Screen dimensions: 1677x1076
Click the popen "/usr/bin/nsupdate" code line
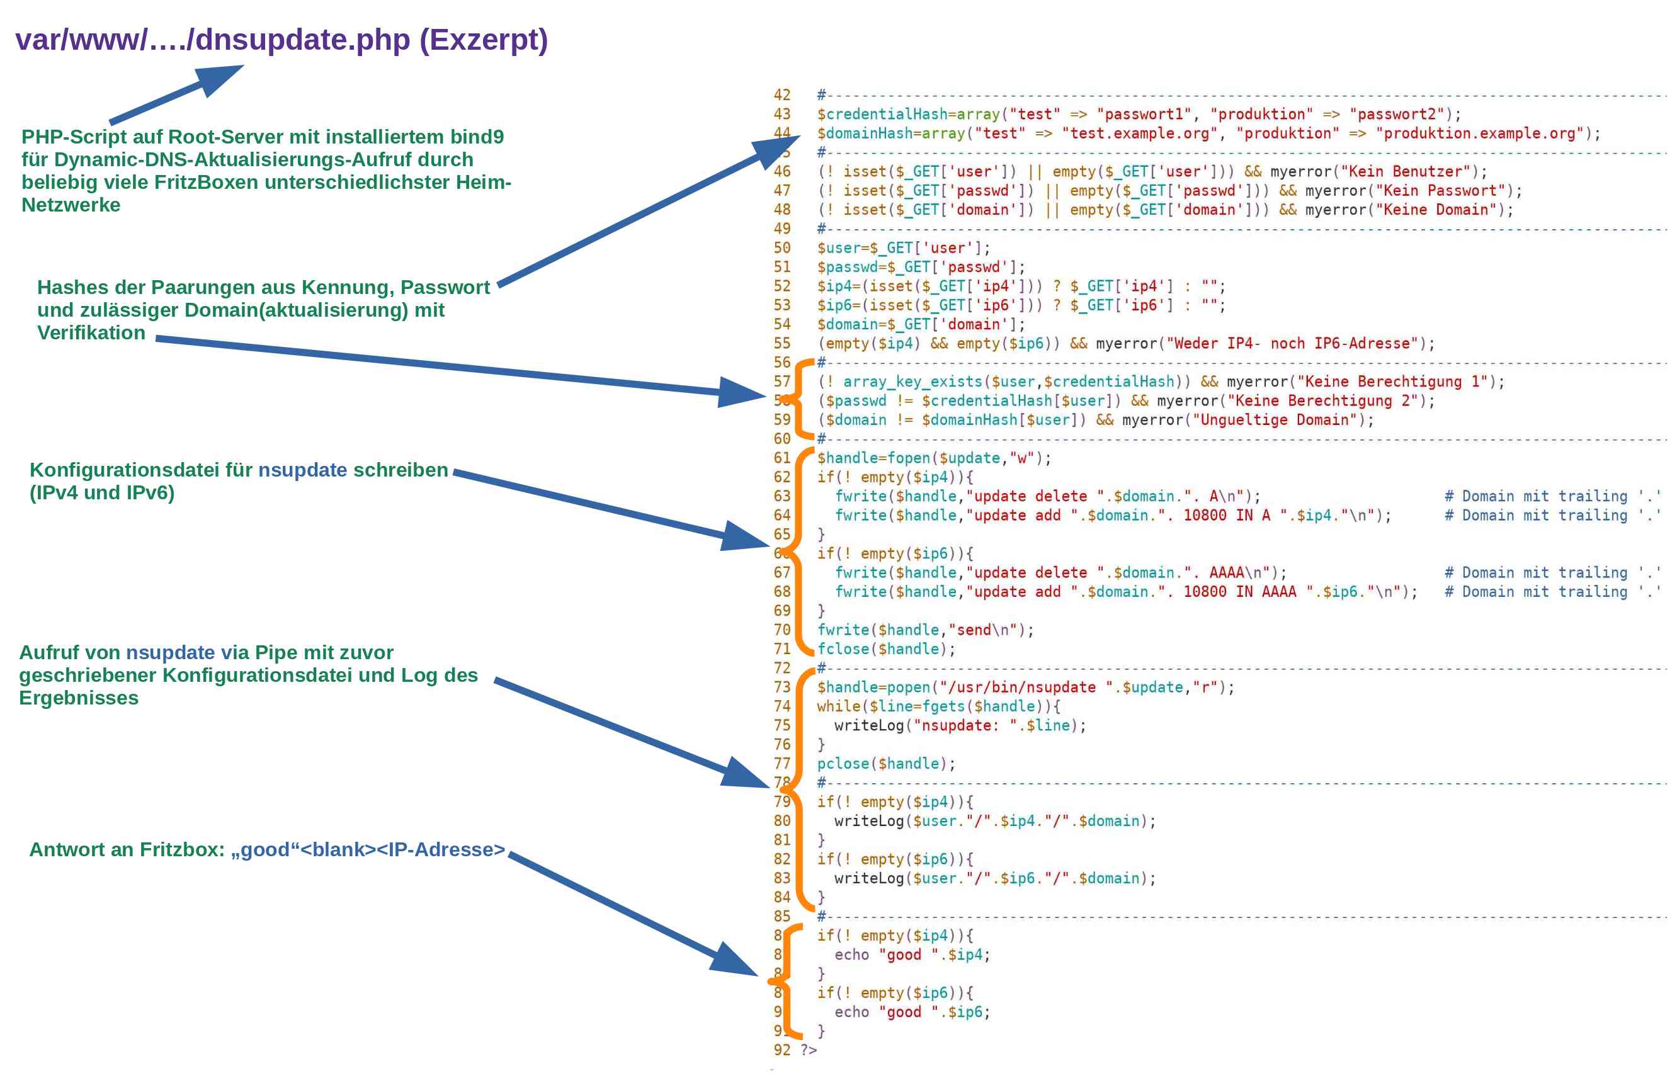(1025, 688)
